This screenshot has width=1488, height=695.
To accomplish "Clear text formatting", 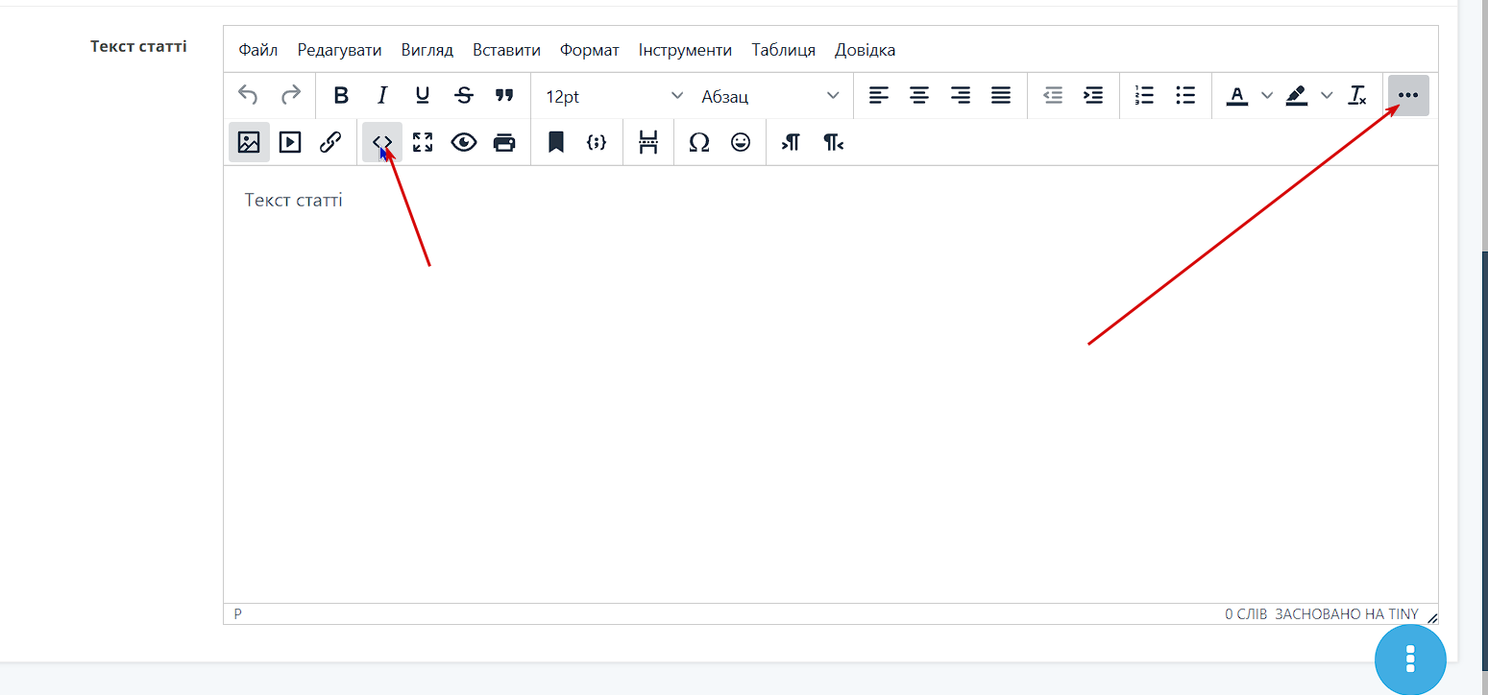I will (1357, 95).
